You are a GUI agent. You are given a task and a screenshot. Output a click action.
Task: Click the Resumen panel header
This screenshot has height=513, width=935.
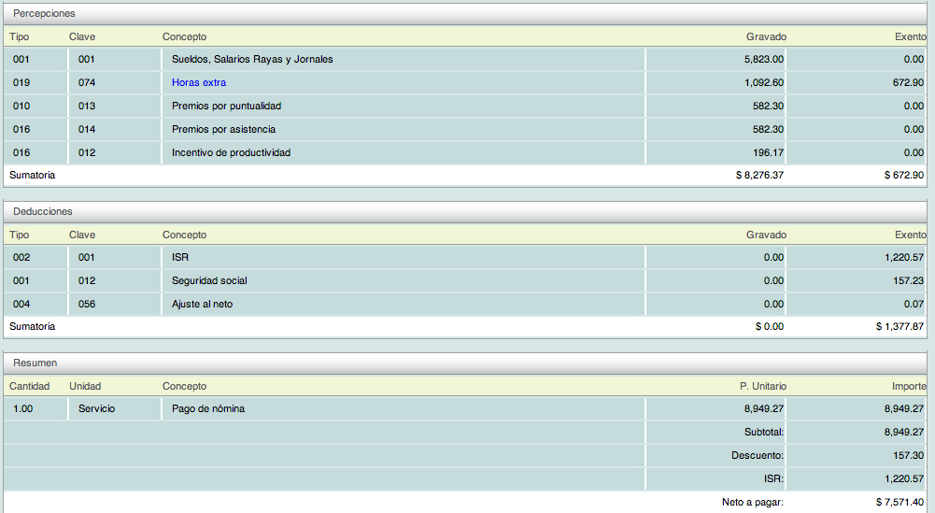pyautogui.click(x=35, y=363)
